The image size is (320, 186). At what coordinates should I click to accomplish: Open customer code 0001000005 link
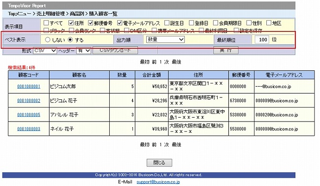click(x=29, y=115)
